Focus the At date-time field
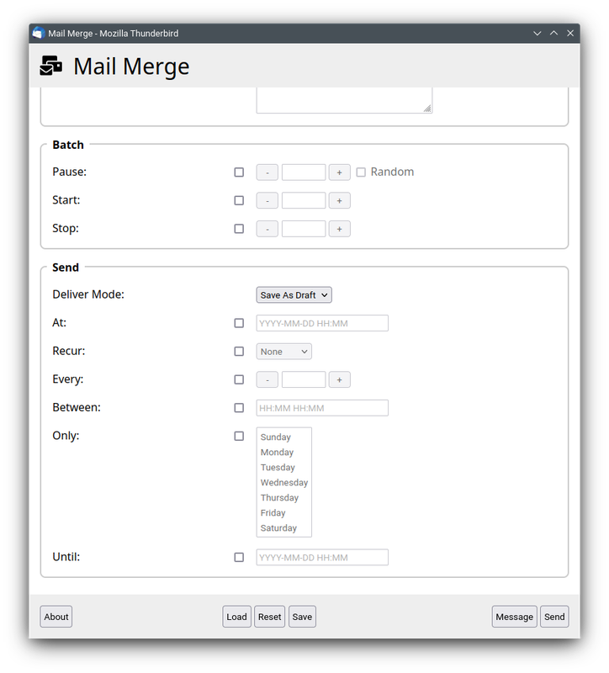The width and height of the screenshot is (609, 673). [x=322, y=323]
